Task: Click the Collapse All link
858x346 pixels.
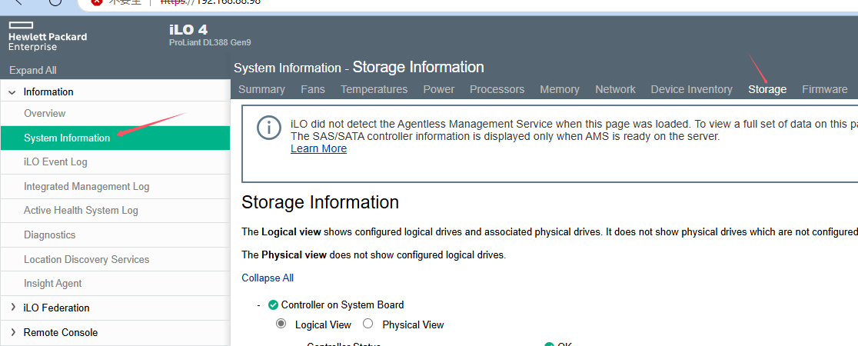Action: click(268, 278)
